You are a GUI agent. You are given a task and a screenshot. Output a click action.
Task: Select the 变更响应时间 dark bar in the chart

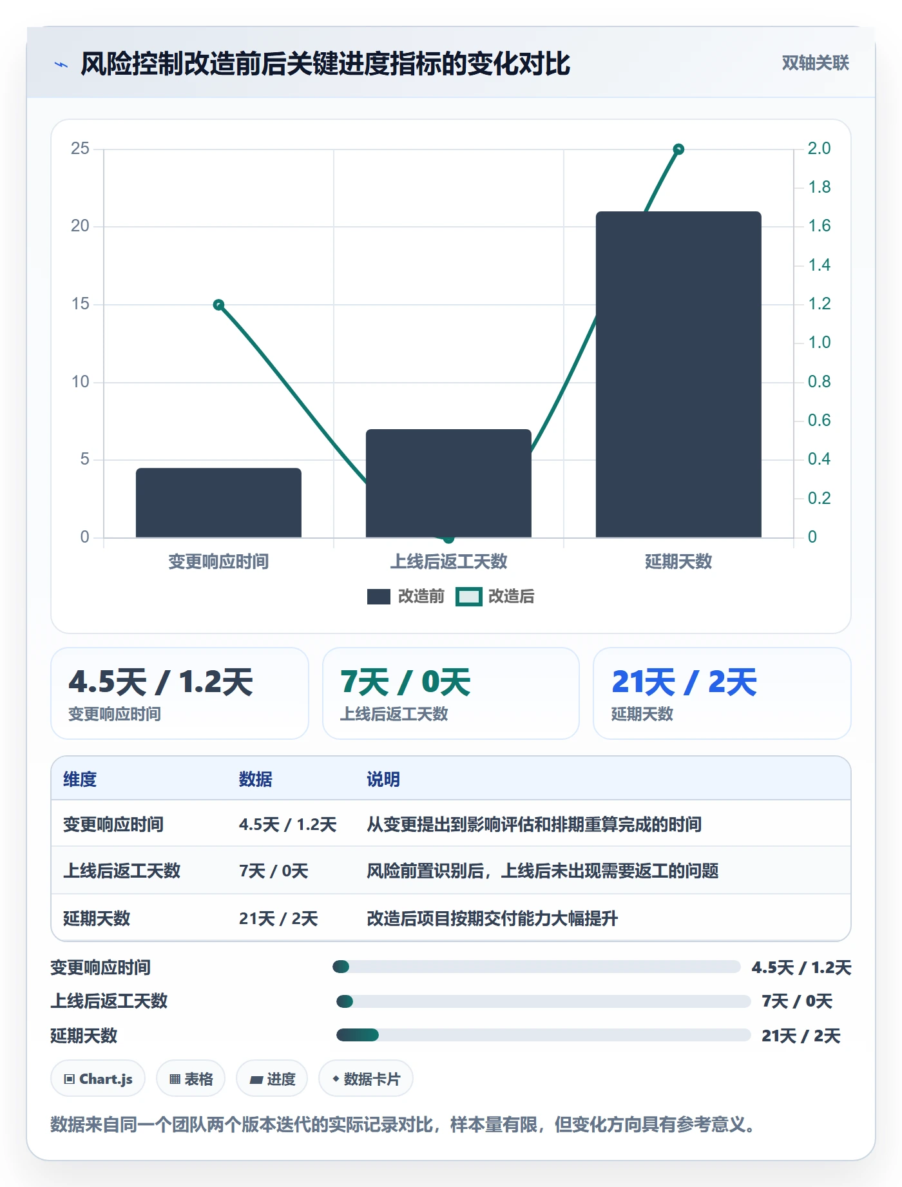pos(218,503)
